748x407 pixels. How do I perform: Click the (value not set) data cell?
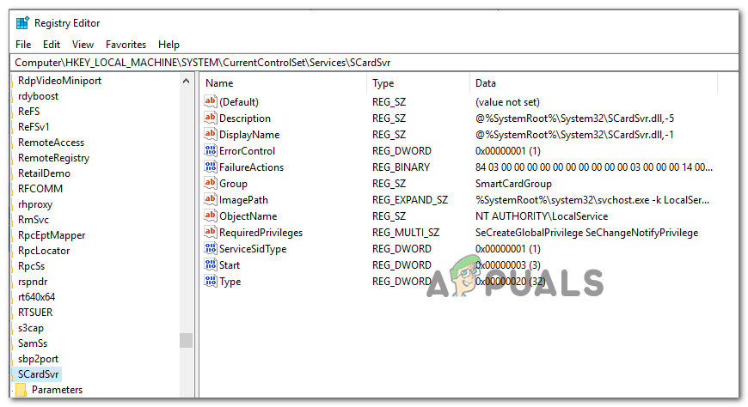507,102
